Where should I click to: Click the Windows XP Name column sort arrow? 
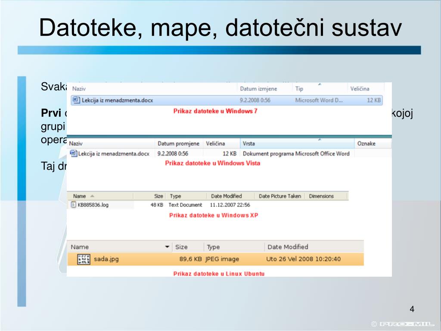point(92,196)
